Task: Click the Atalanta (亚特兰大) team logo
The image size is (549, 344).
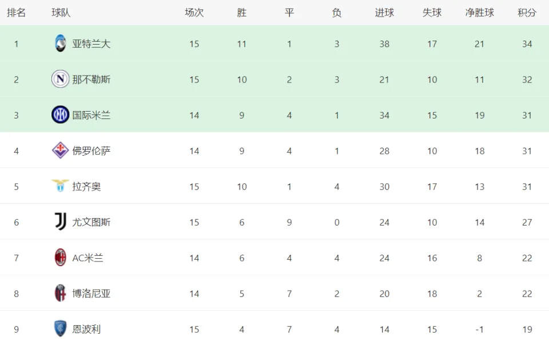Action: point(60,44)
